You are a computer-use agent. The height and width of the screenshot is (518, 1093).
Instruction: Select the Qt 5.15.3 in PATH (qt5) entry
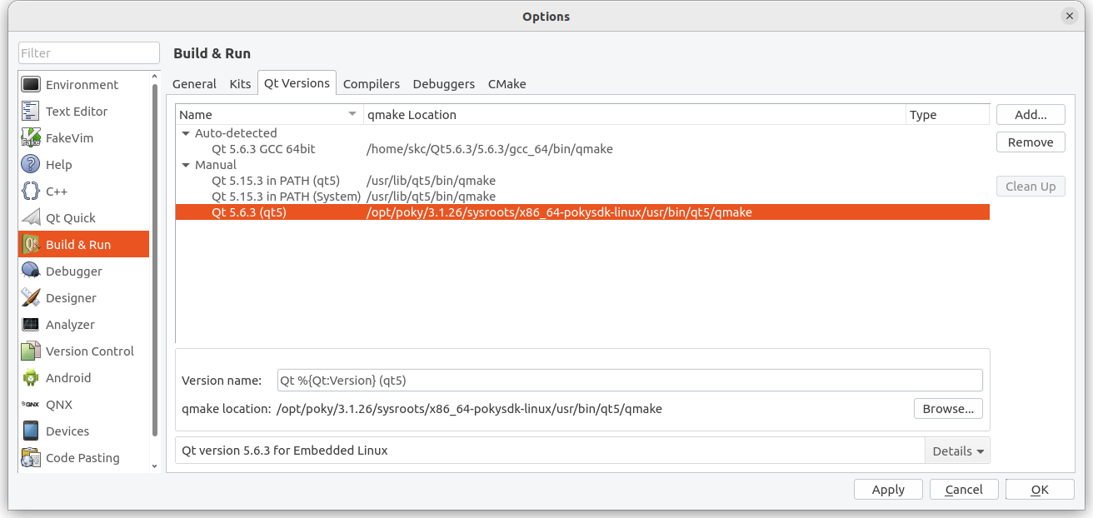click(x=275, y=180)
